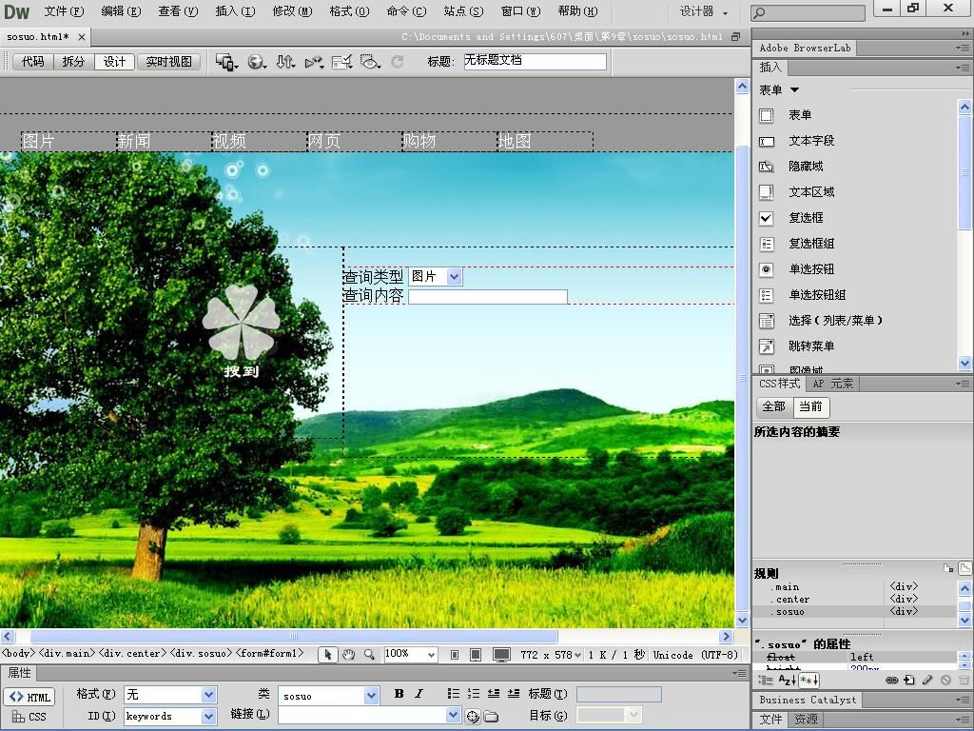This screenshot has height=731, width=974.
Task: Open the Adobe BrowserLab tab
Action: click(x=805, y=48)
